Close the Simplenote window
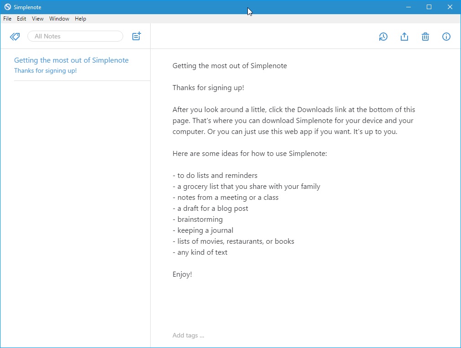 point(450,7)
